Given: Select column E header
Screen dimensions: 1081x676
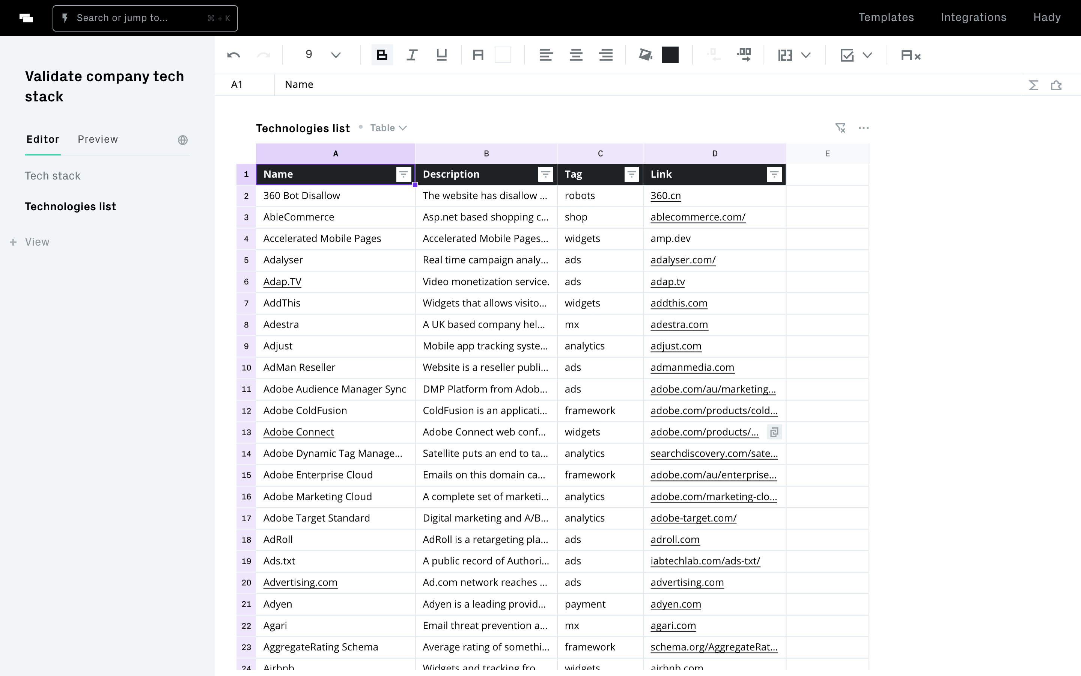Looking at the screenshot, I should pos(827,153).
